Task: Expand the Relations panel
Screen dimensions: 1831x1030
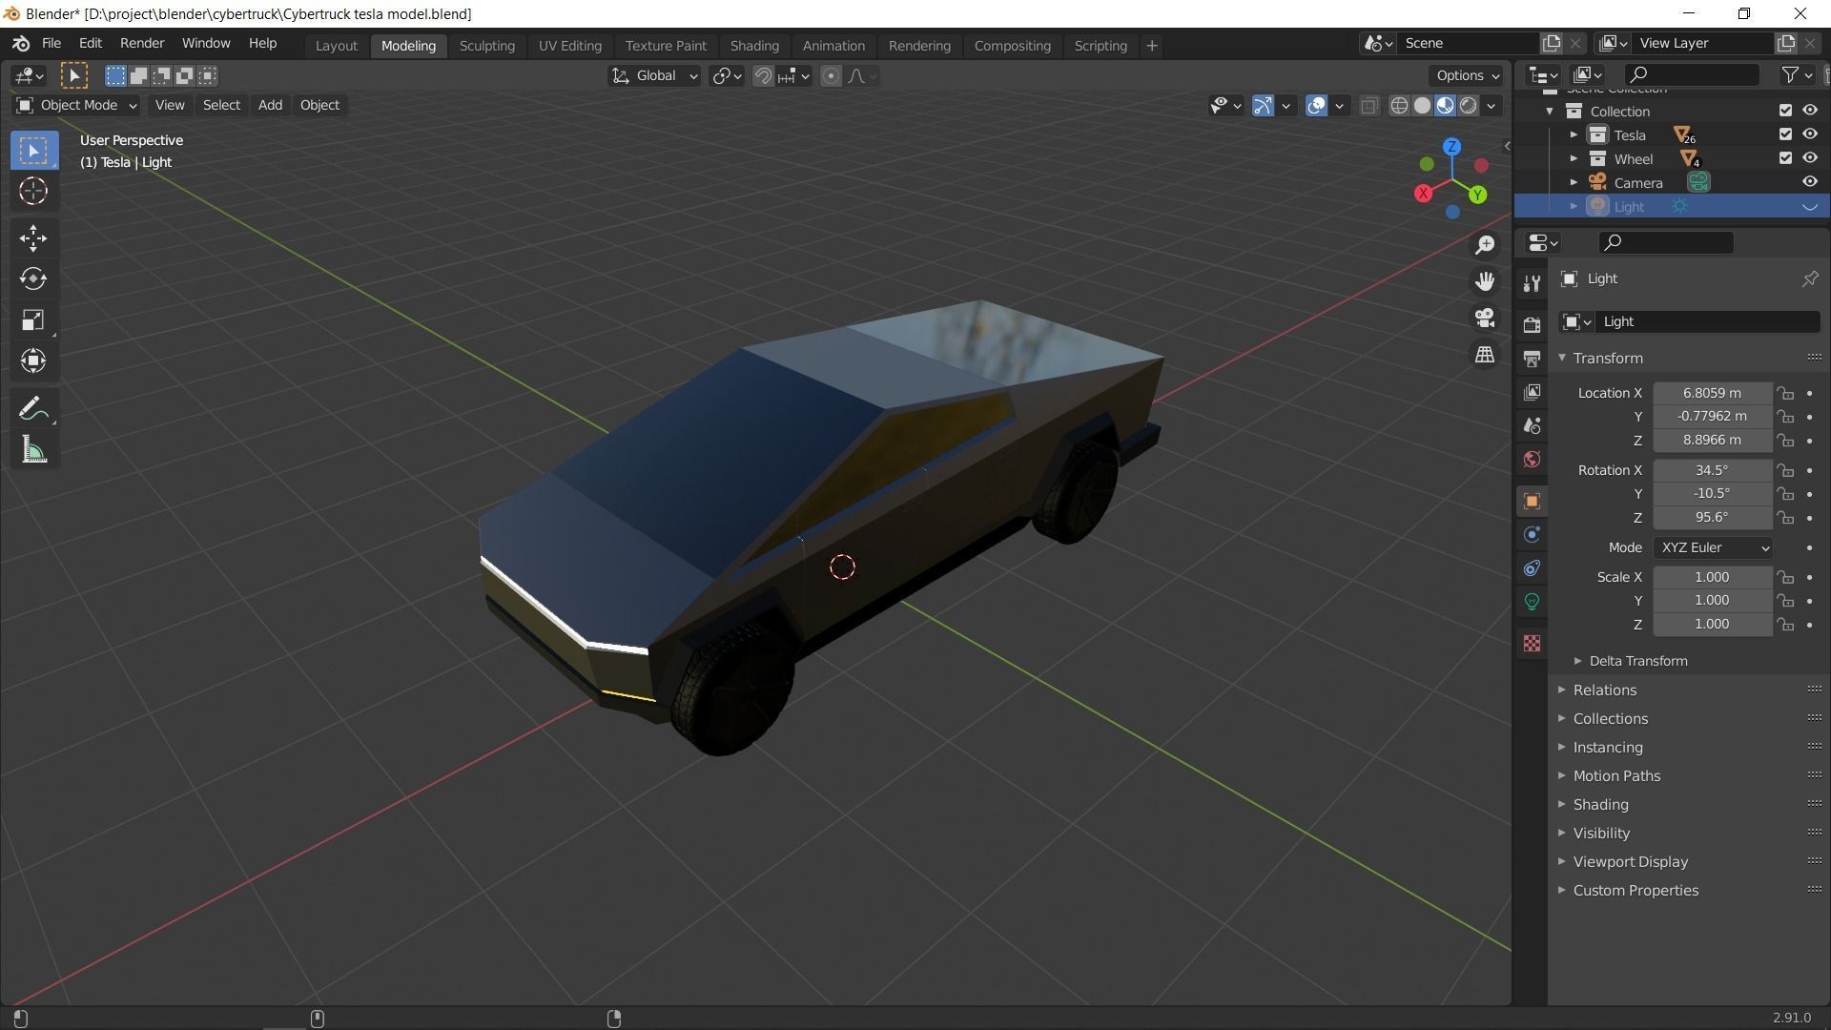Action: coord(1604,690)
